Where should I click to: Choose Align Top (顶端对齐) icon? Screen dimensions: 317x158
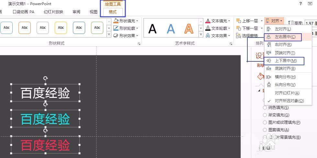[269, 53]
